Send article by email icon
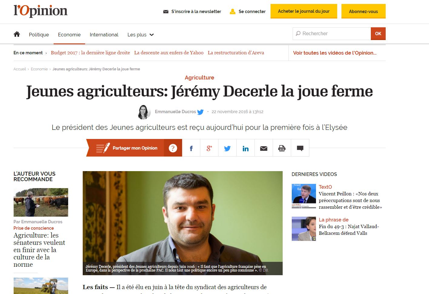The width and height of the screenshot is (429, 294). tap(264, 148)
